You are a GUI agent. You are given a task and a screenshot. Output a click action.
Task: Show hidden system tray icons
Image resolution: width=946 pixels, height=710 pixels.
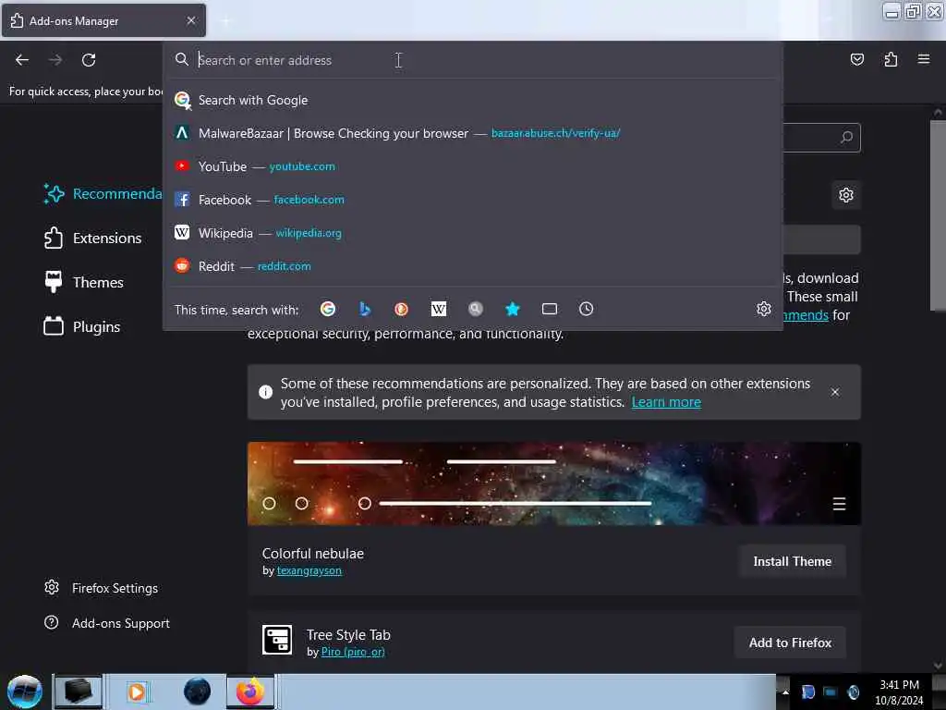click(x=785, y=692)
